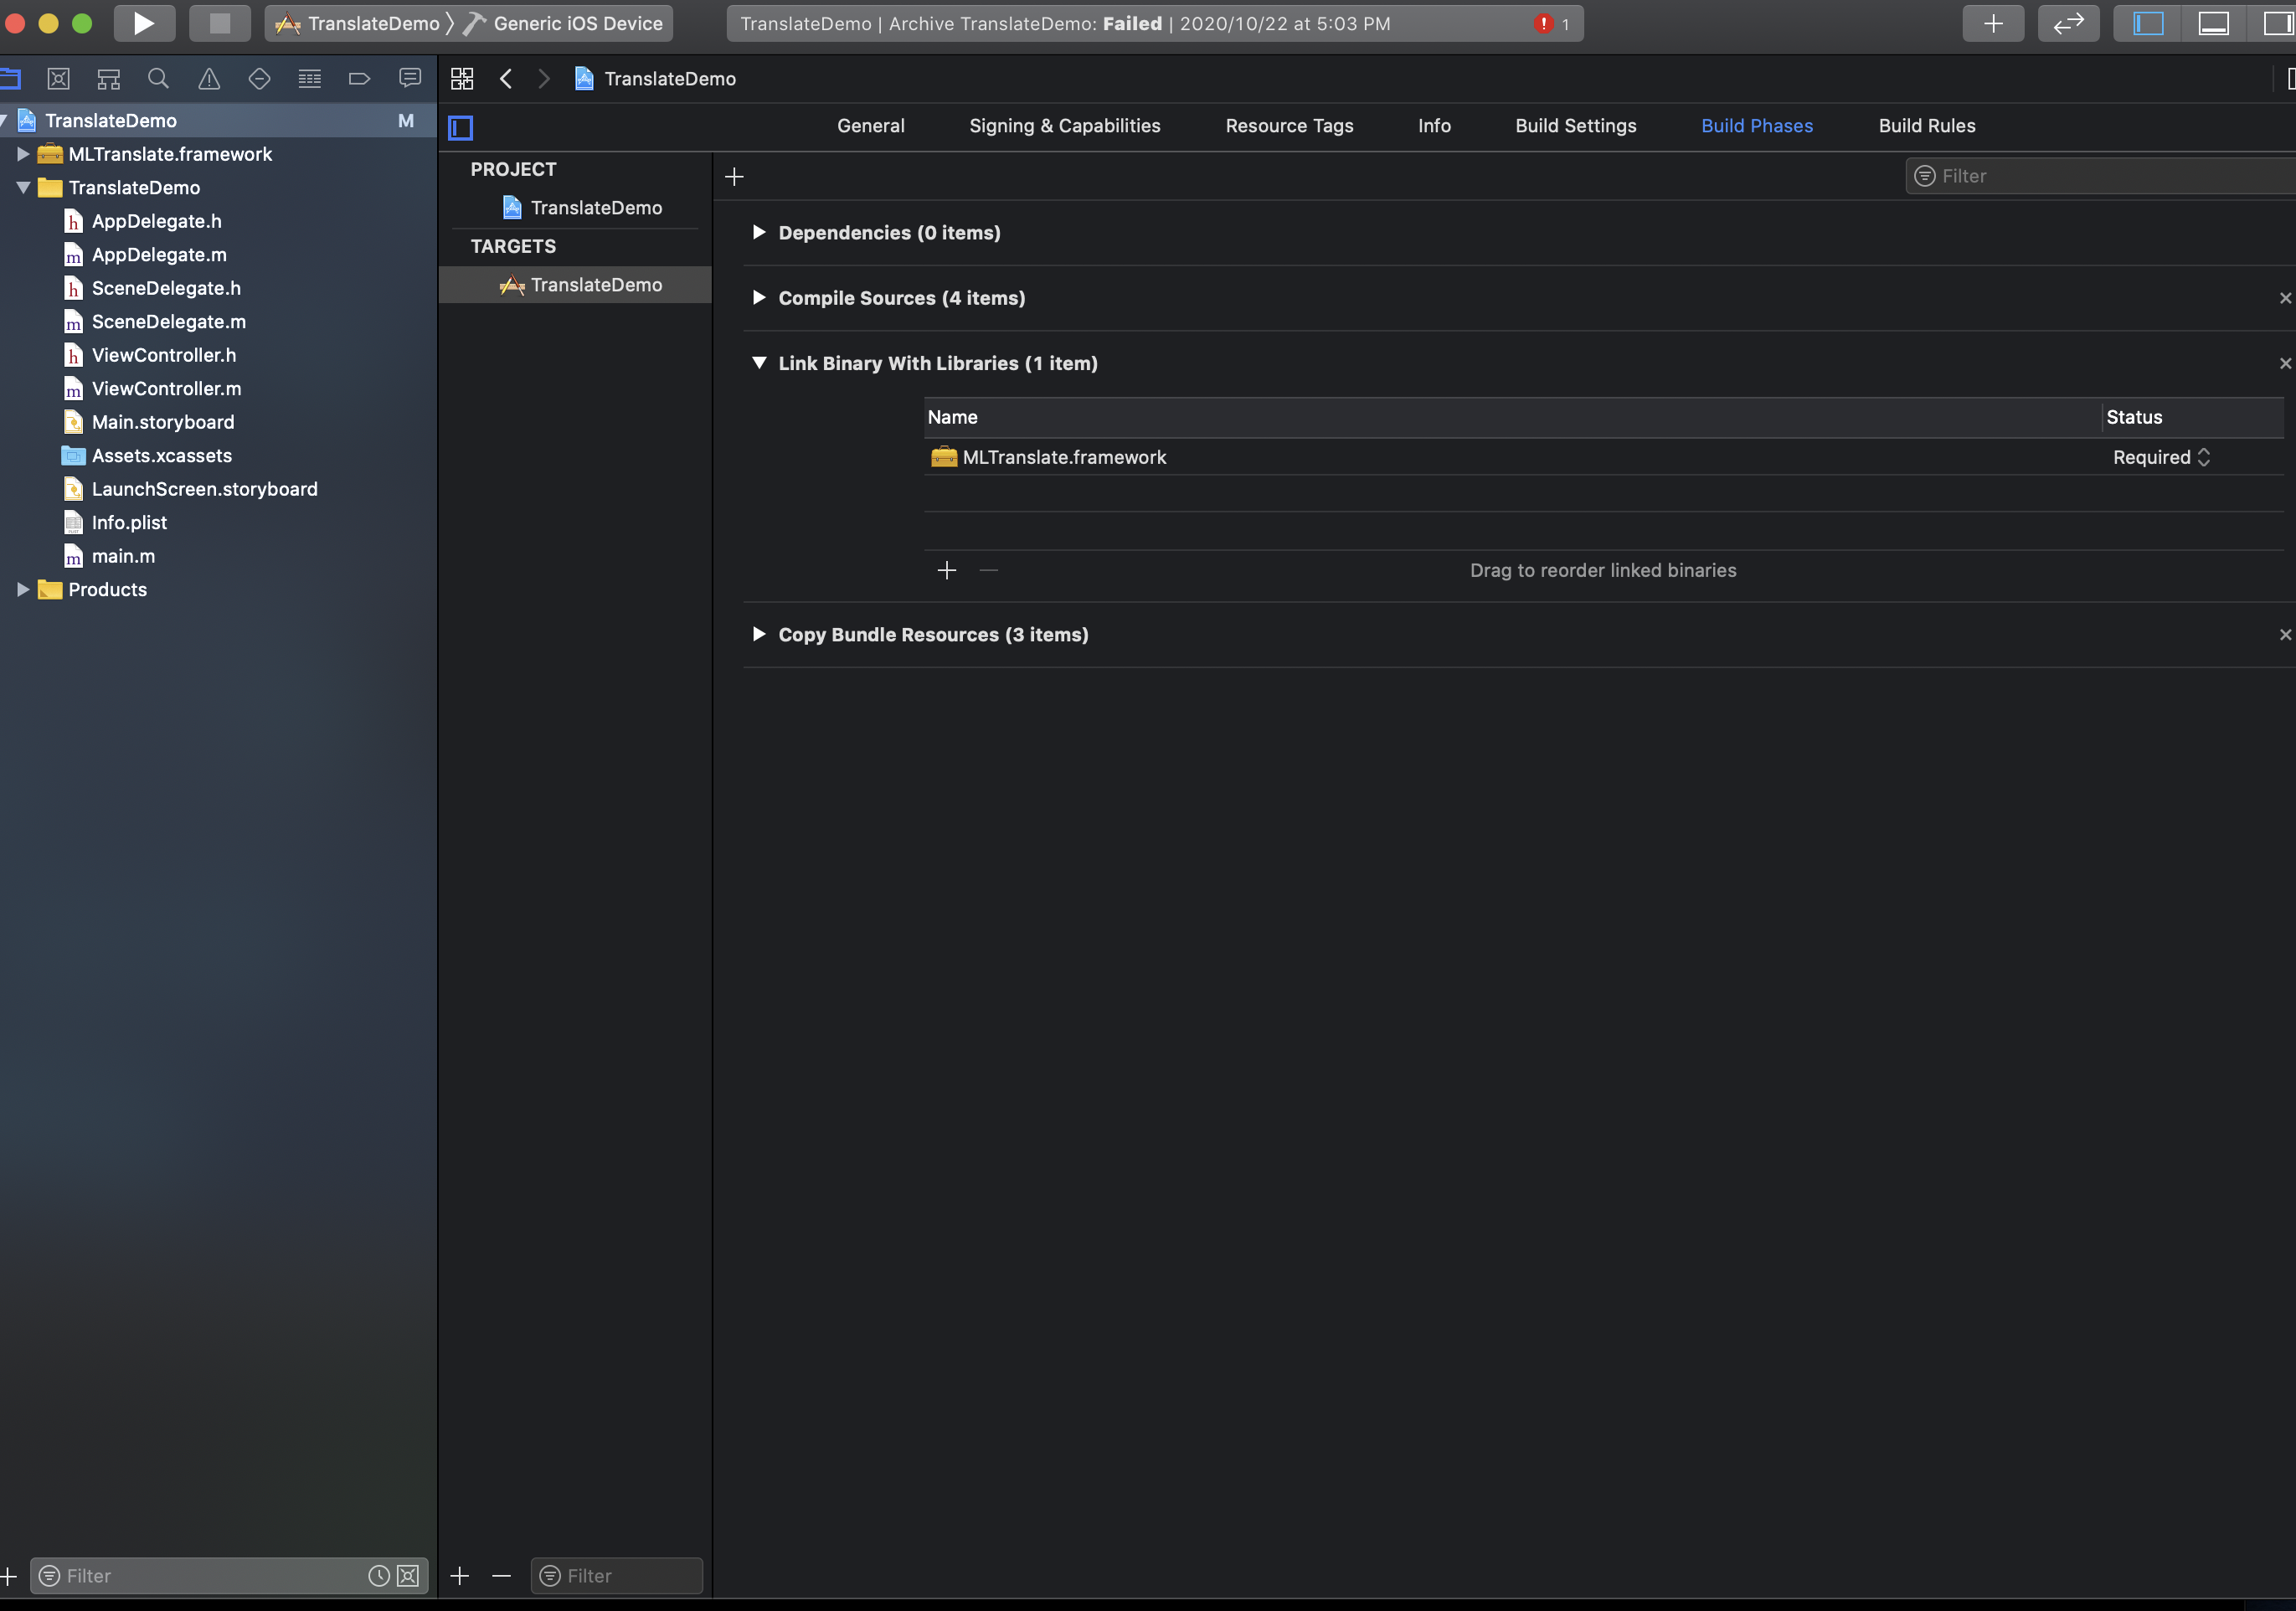Toggle the Navigator panel visibility

[2147, 23]
